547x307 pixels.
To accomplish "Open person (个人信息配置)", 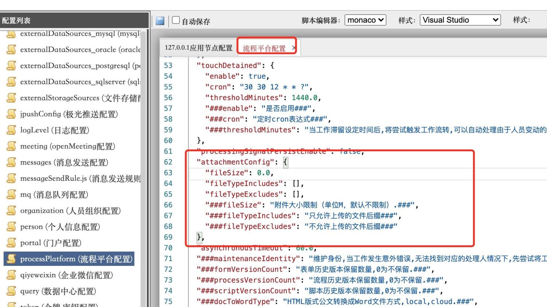I will point(60,227).
